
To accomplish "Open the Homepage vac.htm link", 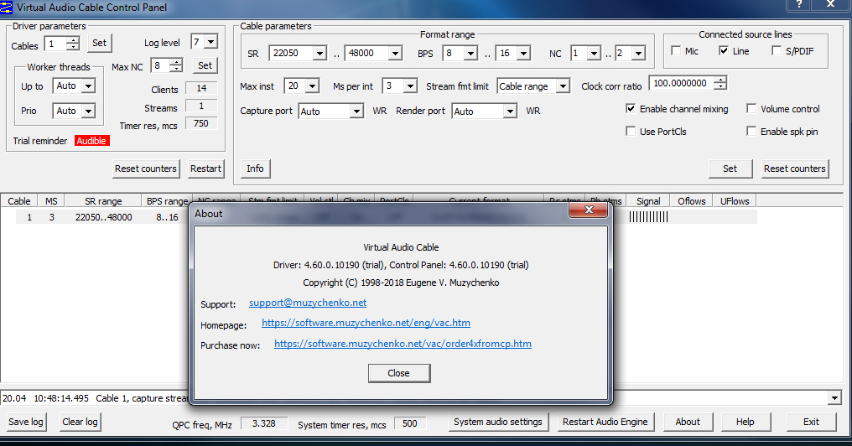I will pos(366,323).
